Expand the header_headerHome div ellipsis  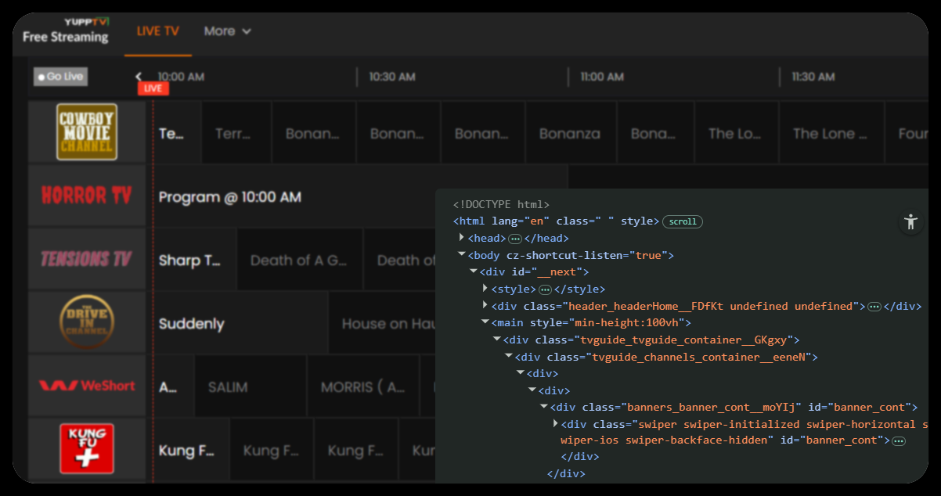pyautogui.click(x=874, y=307)
